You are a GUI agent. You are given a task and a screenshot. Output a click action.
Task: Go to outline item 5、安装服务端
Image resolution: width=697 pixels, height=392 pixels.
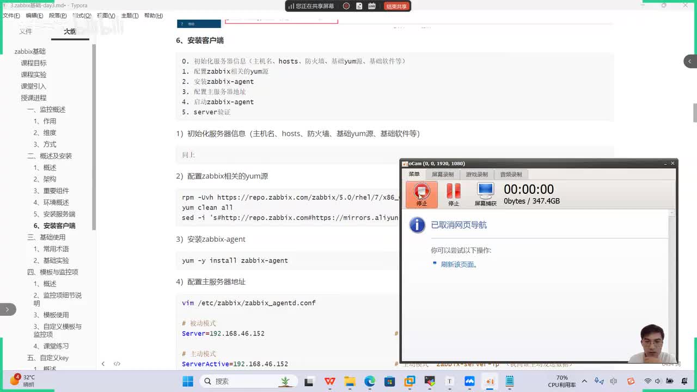tap(54, 214)
